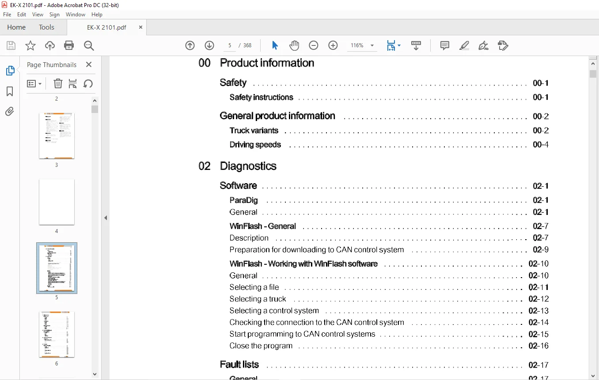Upload the file with the cloud icon
This screenshot has width=599, height=380.
coord(50,45)
